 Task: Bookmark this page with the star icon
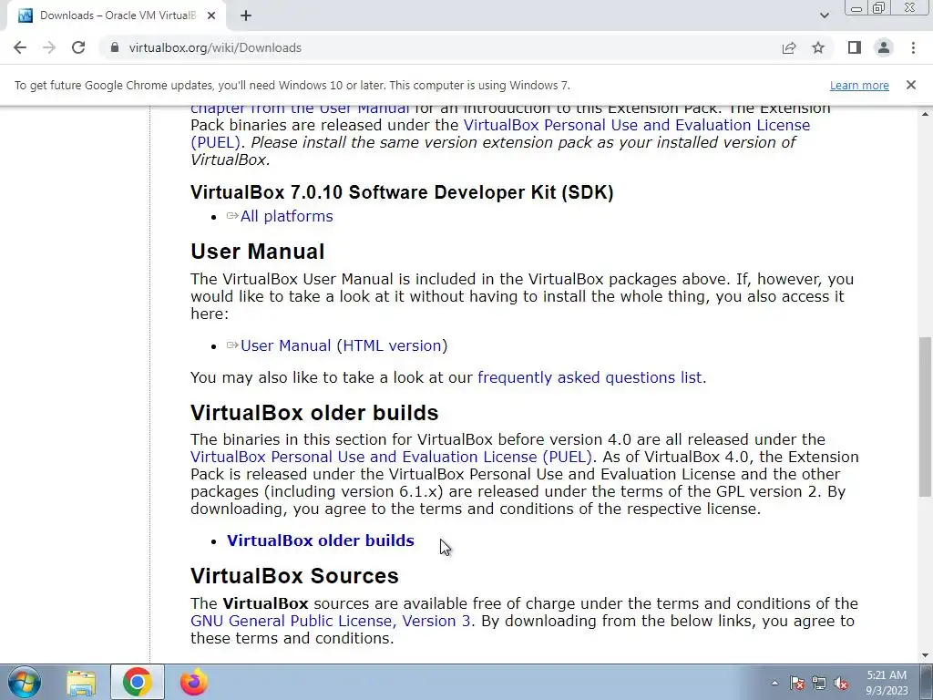818,47
